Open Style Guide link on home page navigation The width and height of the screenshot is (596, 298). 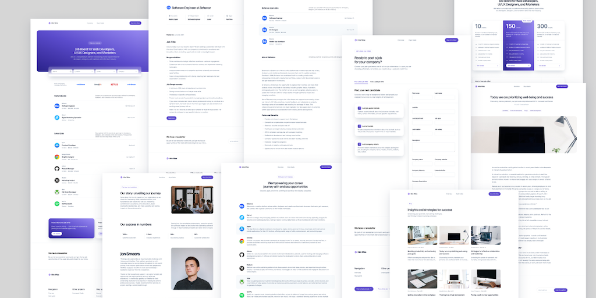tap(100, 23)
